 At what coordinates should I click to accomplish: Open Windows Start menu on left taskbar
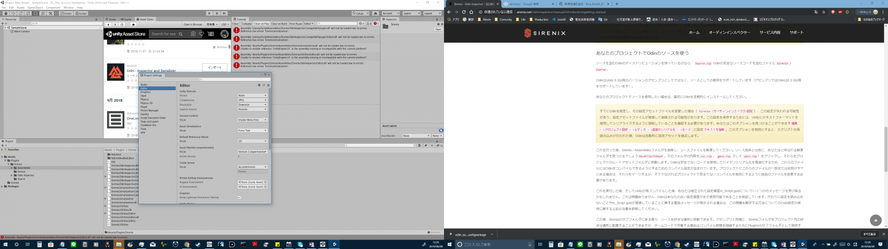pos(6,244)
